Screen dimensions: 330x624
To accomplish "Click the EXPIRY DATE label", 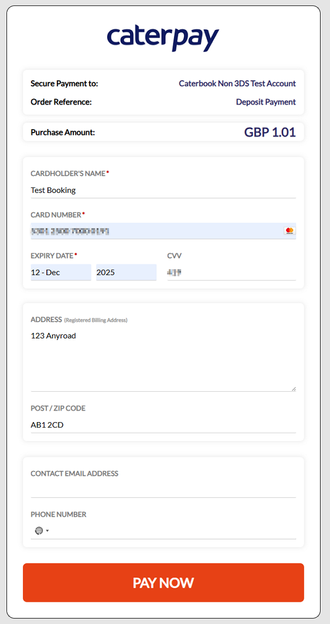I will [x=54, y=256].
